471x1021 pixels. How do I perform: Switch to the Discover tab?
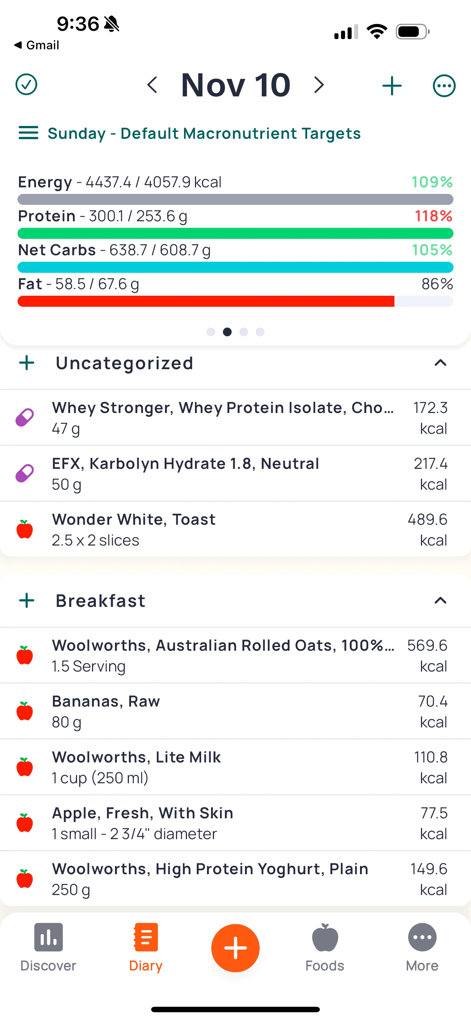pyautogui.click(x=48, y=948)
